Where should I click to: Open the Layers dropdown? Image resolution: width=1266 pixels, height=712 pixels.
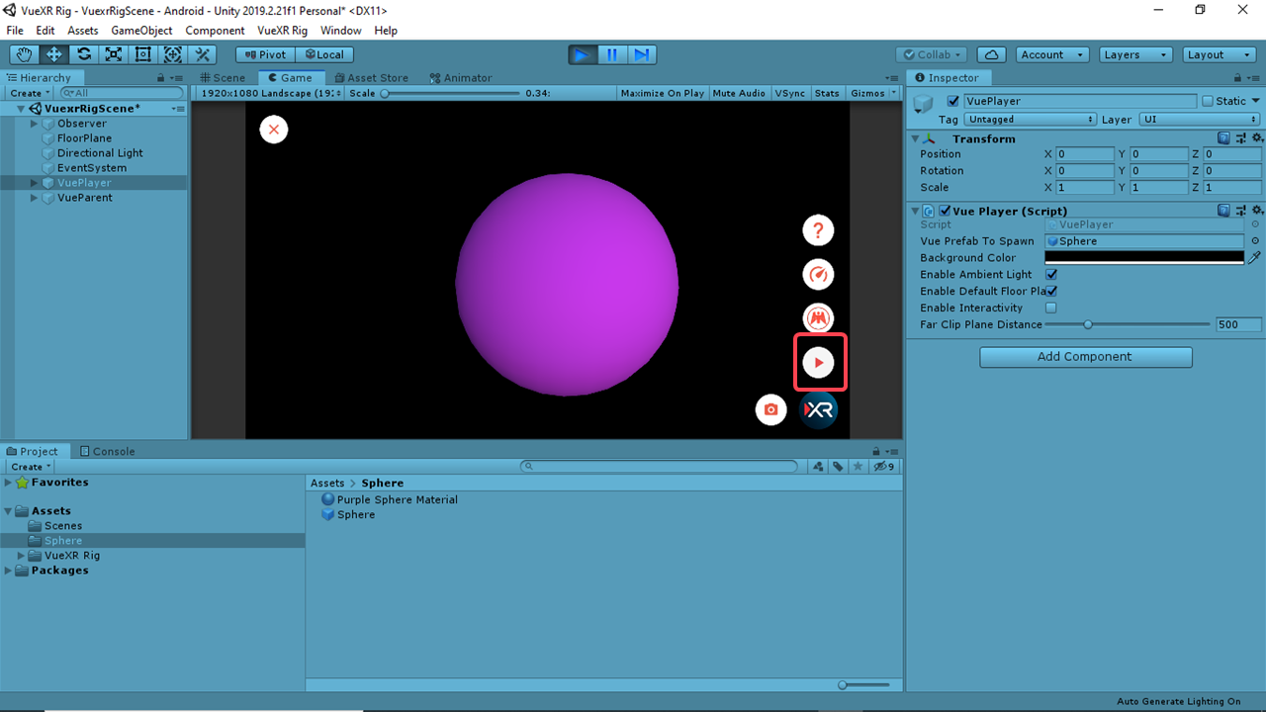tap(1135, 55)
